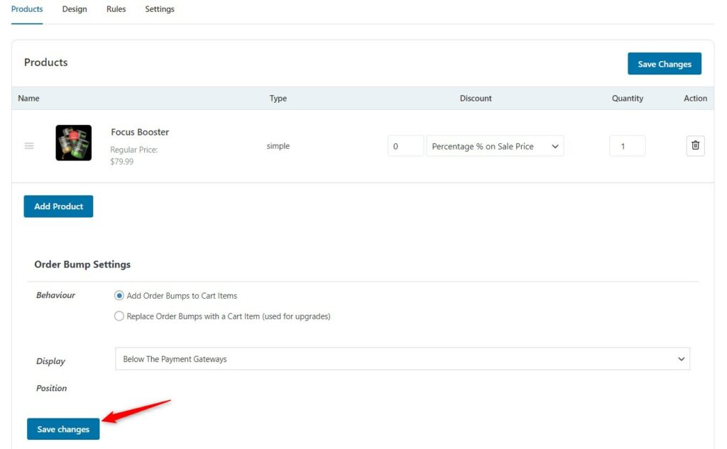Click the Quantity column header
Screen dimensions: 727x449
[628, 98]
